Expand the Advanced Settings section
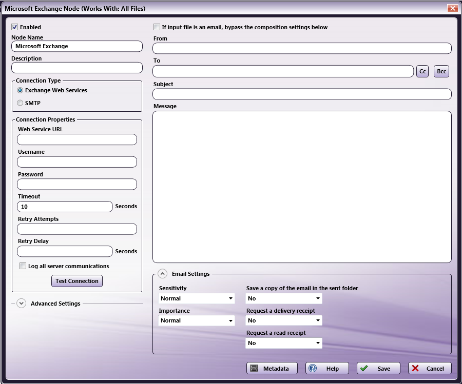This screenshot has height=384, width=462. click(21, 304)
